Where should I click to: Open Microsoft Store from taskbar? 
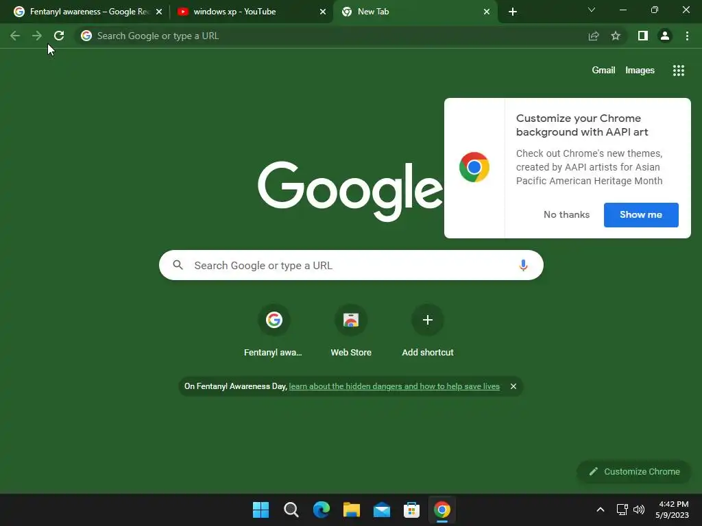(x=411, y=510)
